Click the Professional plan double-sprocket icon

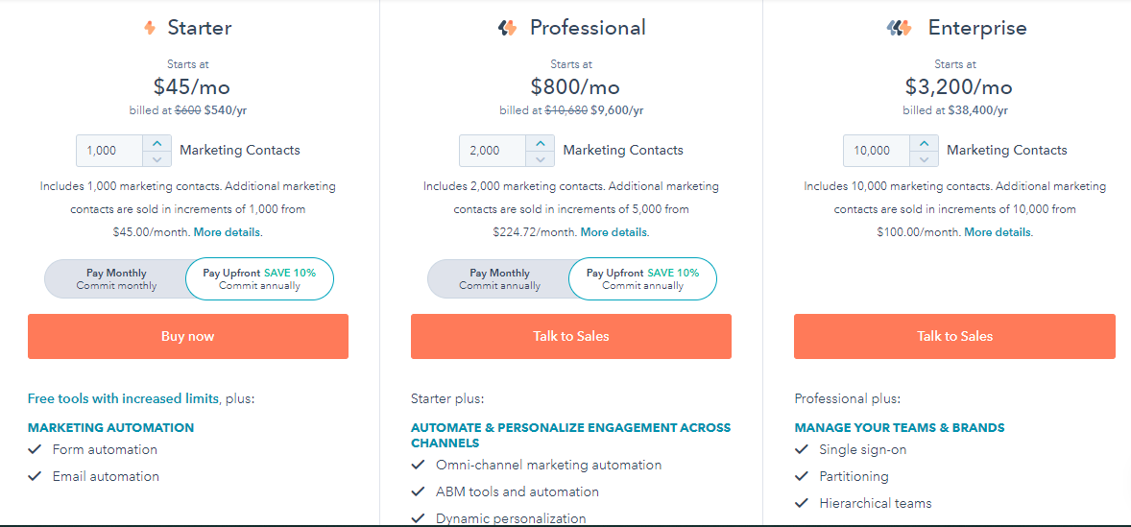[x=507, y=28]
